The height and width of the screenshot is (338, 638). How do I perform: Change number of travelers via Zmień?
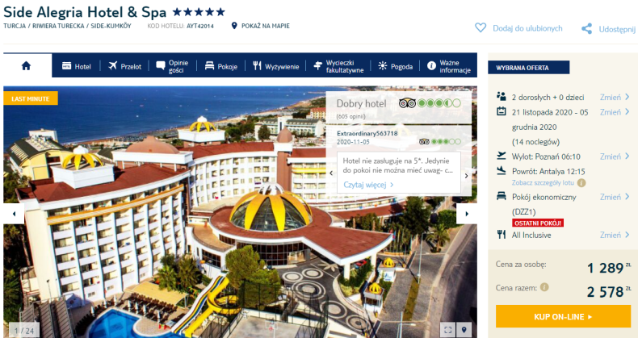[x=615, y=97]
